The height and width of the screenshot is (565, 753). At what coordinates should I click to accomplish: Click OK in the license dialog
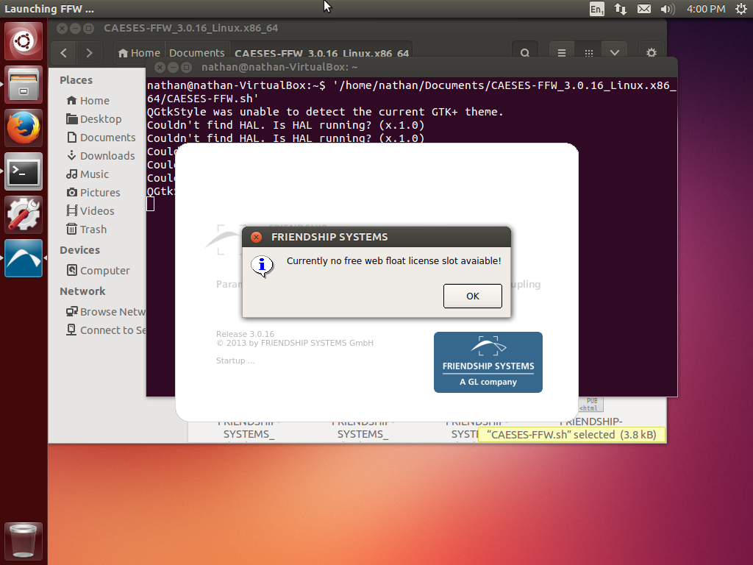473,296
